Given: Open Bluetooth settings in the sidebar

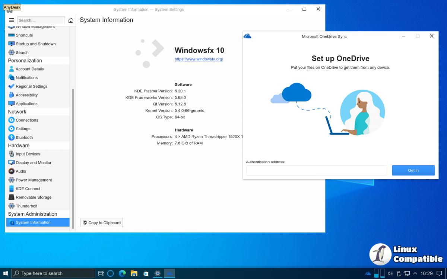Looking at the screenshot, I should point(24,137).
